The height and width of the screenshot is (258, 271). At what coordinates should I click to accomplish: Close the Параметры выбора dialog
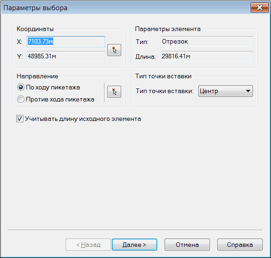(x=259, y=7)
